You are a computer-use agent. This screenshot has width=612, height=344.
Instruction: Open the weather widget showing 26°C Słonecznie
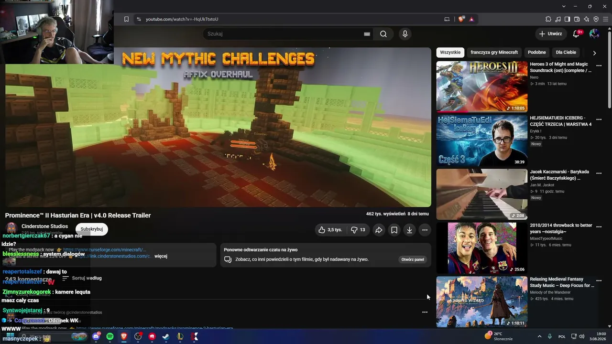coord(499,336)
